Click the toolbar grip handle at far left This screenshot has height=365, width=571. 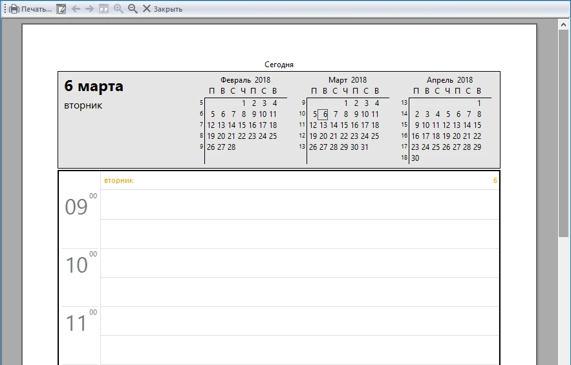pos(5,9)
